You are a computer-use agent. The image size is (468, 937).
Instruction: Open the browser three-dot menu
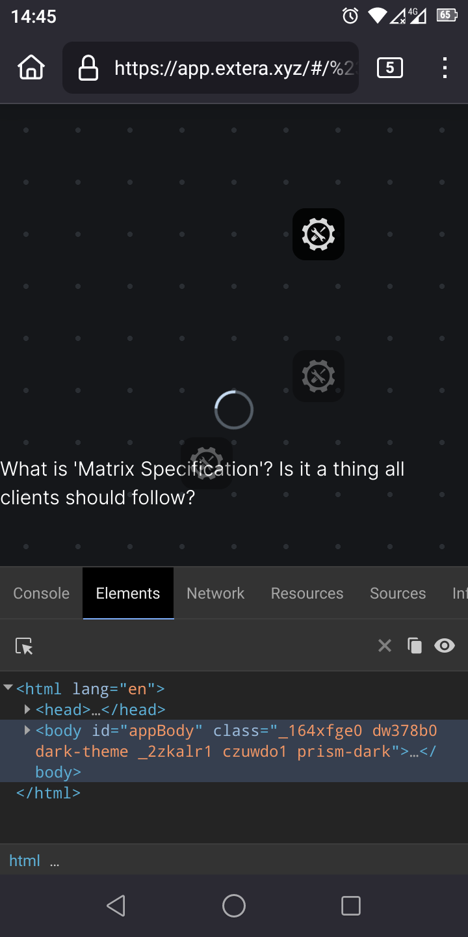pos(445,68)
